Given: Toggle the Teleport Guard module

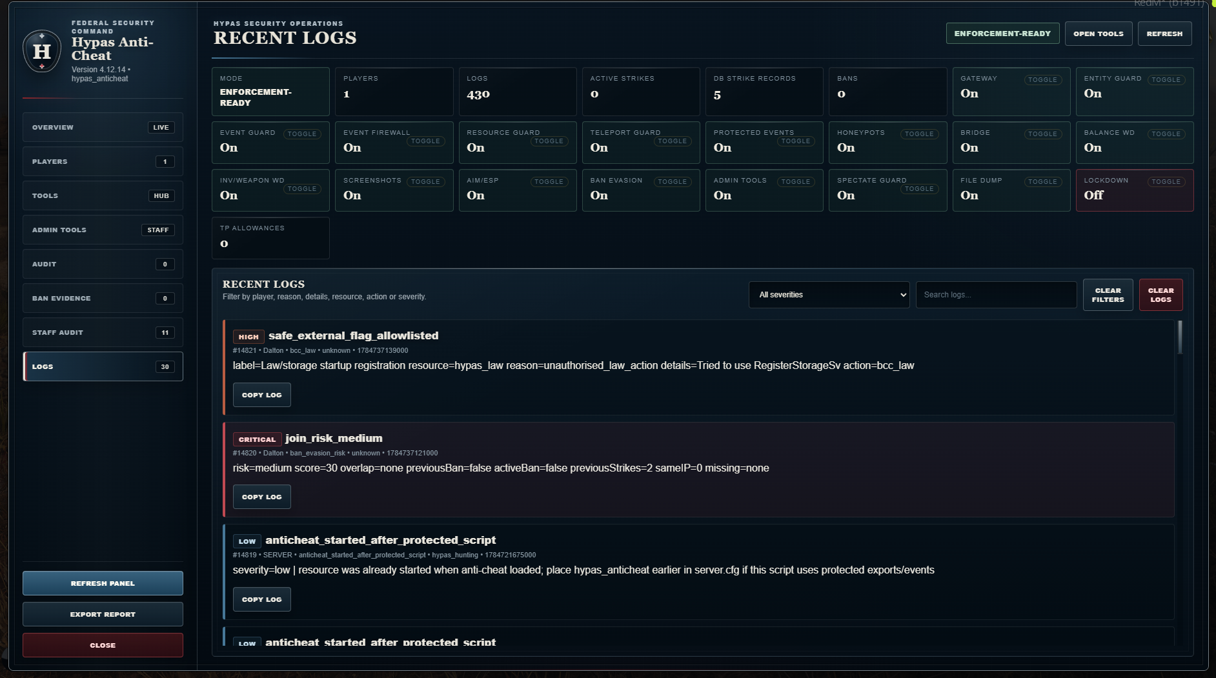Looking at the screenshot, I should click(x=672, y=141).
